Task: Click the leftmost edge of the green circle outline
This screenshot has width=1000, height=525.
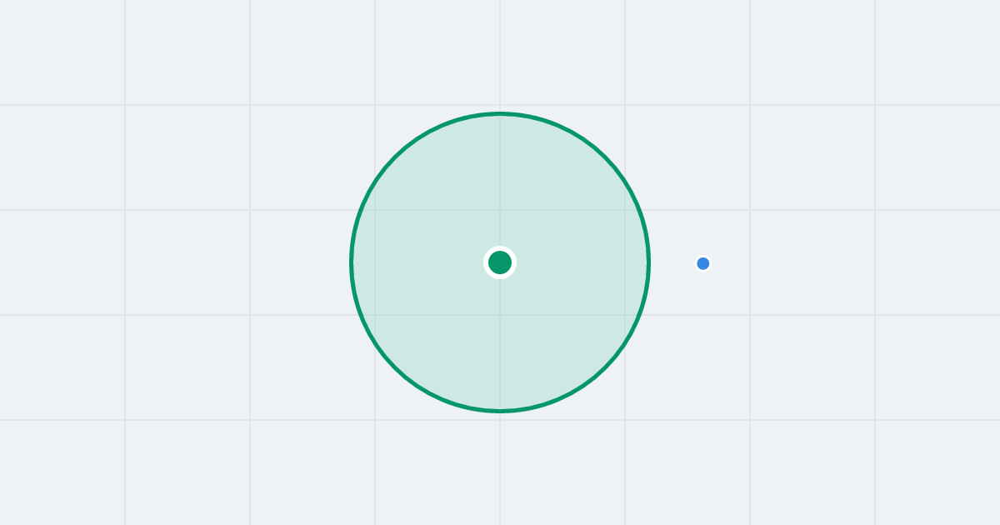Action: point(352,262)
